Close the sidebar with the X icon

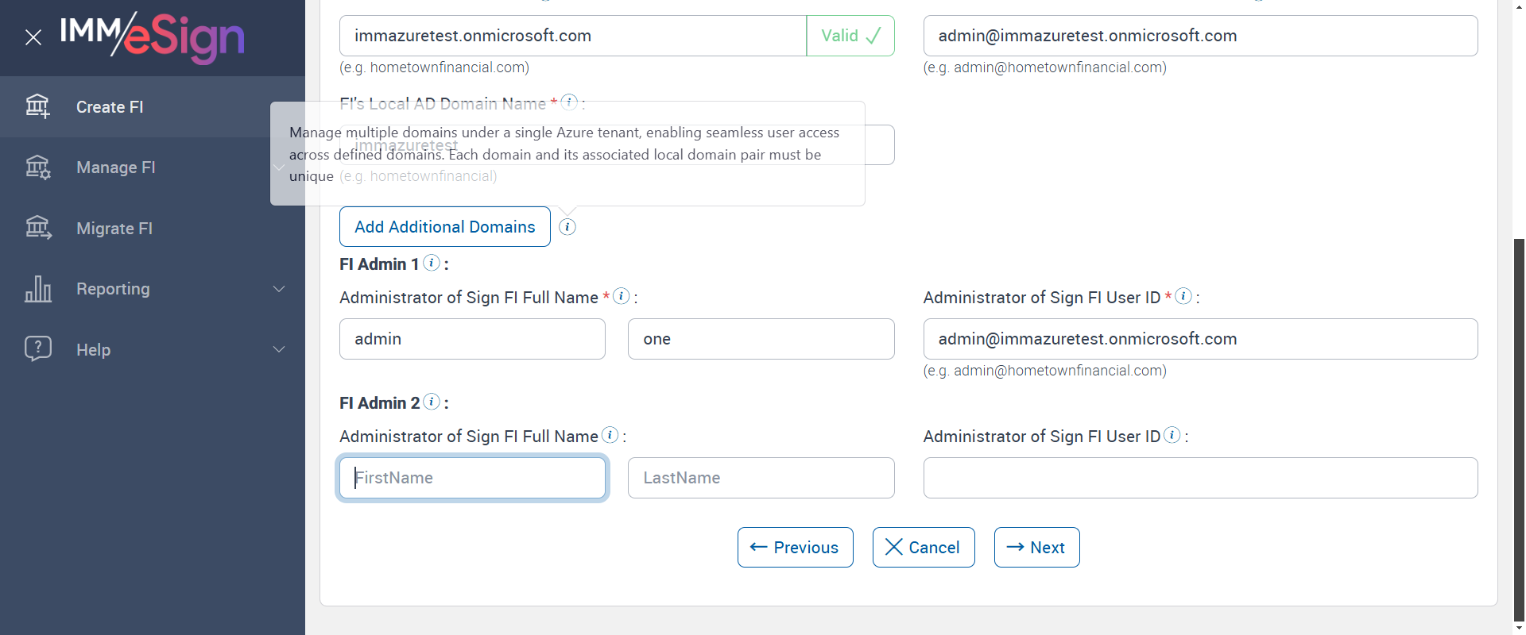[x=33, y=37]
